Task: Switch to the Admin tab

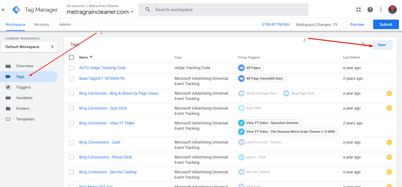Action: coord(65,24)
